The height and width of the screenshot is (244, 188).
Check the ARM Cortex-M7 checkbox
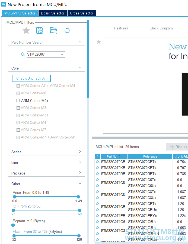pos(18,130)
